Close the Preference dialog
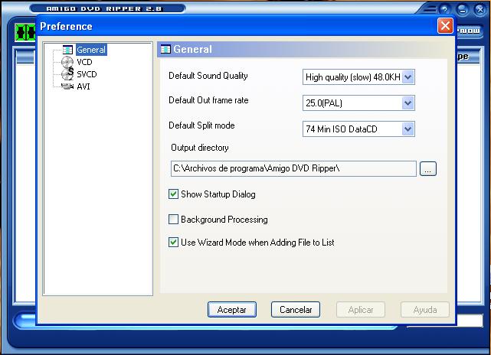This screenshot has height=355, width=491. [445, 26]
